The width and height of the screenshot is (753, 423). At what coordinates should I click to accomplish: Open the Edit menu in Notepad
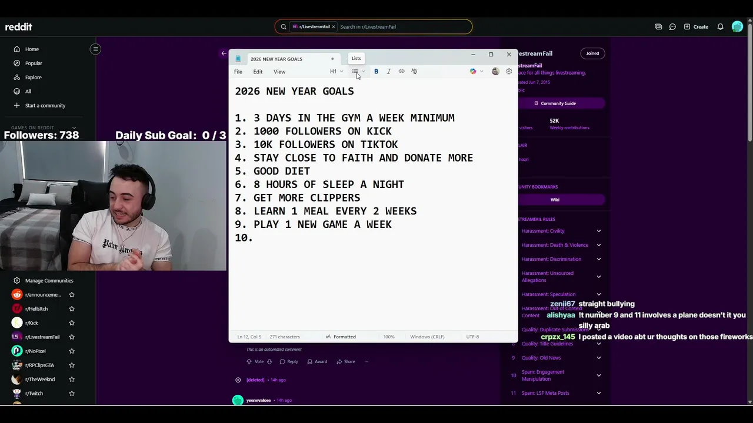point(258,72)
